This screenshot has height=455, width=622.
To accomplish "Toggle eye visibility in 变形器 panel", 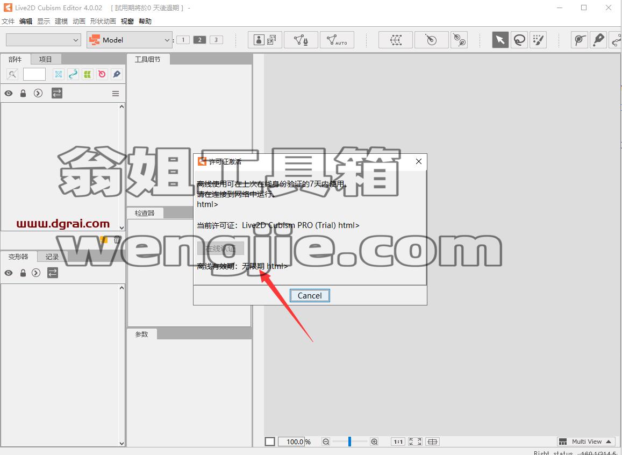I will coord(8,273).
